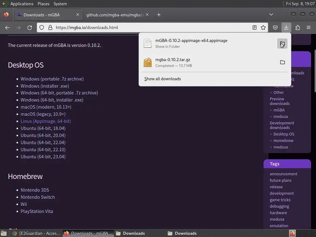316x237 pixels.
Task: Switch to the Downloads - mGBA tab
Action: coord(48,15)
